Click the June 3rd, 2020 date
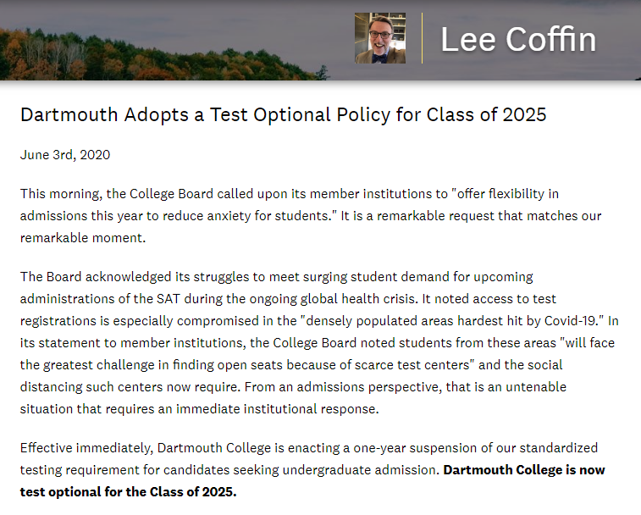Viewport: 641px width, 515px height. pos(65,155)
